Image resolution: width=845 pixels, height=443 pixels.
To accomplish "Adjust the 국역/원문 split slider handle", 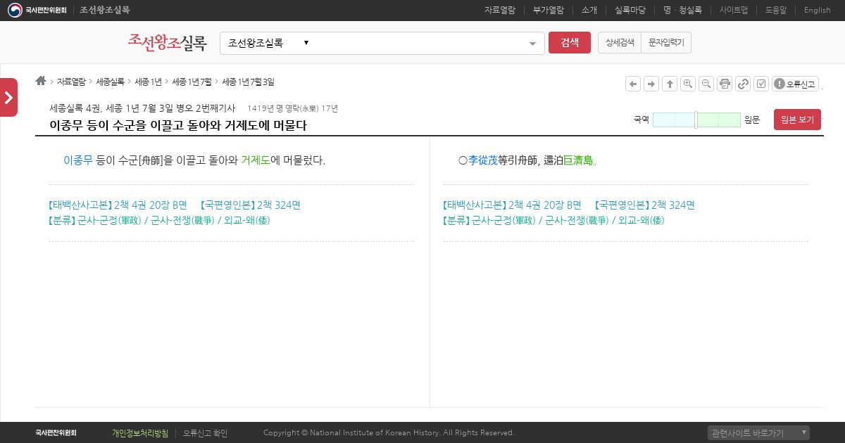I will coord(696,120).
